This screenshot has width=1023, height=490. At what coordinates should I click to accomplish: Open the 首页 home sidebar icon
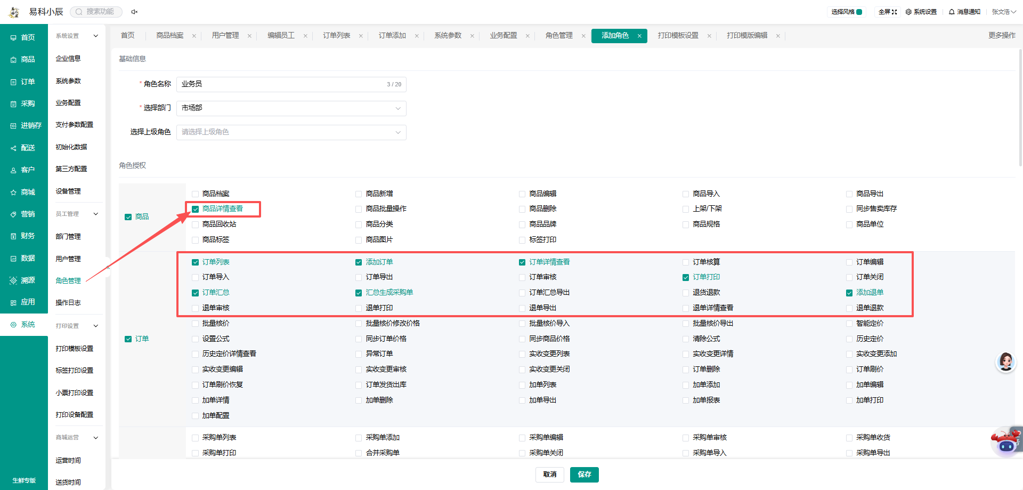coord(13,38)
